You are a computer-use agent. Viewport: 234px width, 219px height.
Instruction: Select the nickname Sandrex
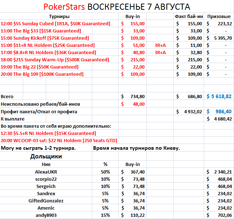coord(46,193)
